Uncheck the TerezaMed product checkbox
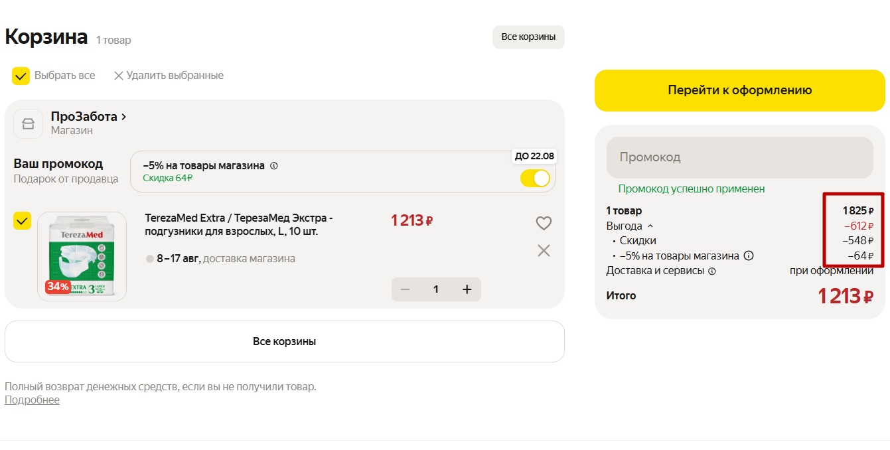The image size is (890, 450). tap(23, 220)
